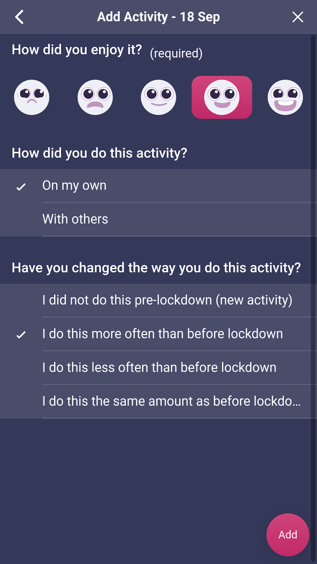Click the vertical scrollbar on right edge

point(313,298)
